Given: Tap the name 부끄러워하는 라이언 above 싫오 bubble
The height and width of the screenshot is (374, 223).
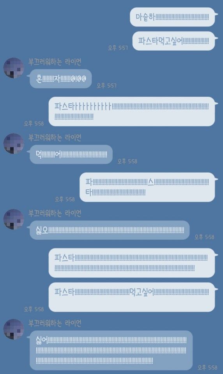Looking at the screenshot, I should pos(55,213).
